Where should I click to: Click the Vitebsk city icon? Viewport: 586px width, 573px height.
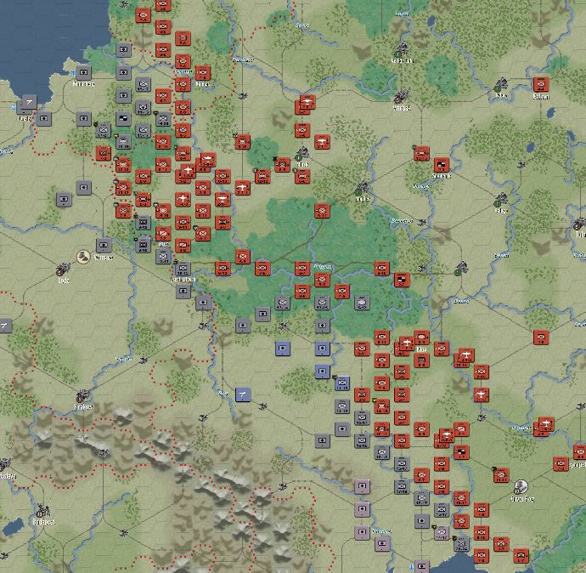(x=401, y=97)
